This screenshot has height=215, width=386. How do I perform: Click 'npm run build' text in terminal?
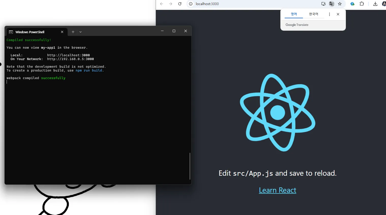[x=89, y=70]
